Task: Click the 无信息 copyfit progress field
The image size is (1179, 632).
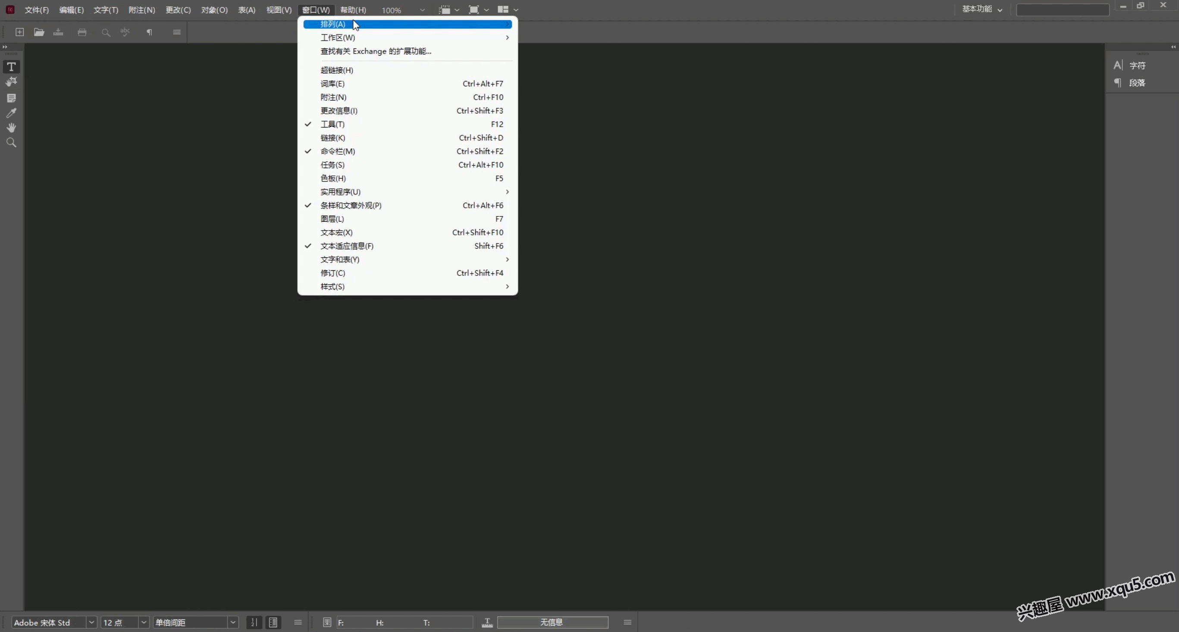Action: [x=552, y=623]
